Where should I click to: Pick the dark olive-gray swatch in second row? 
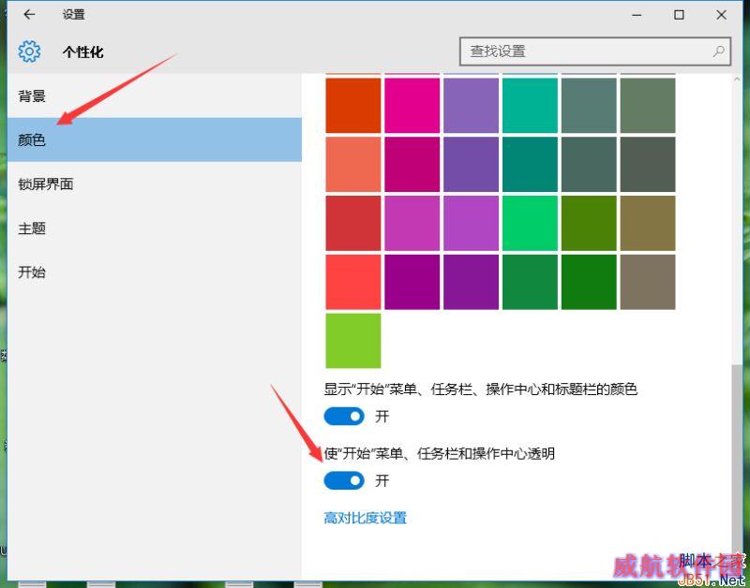(x=648, y=164)
